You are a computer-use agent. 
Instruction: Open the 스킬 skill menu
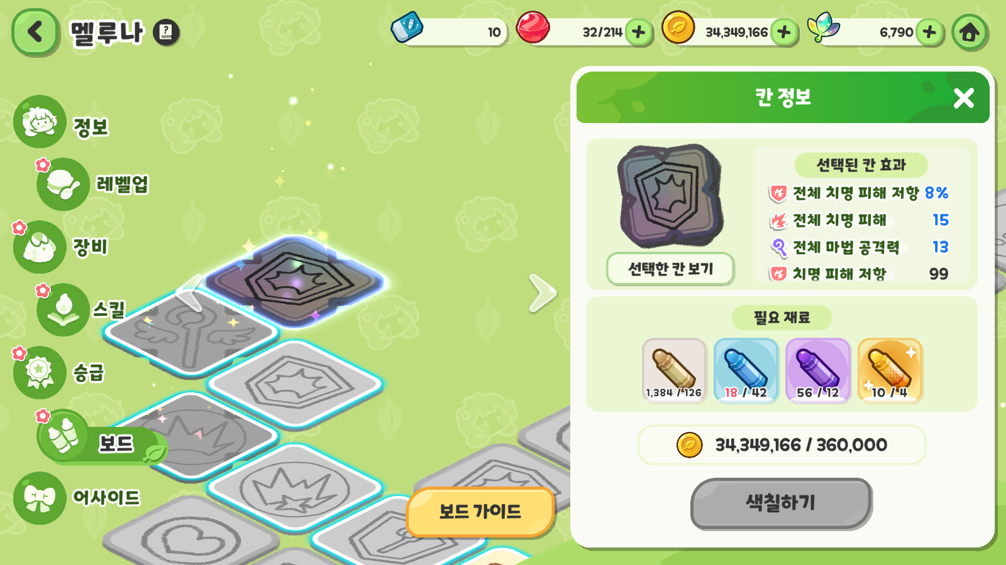pos(82,309)
